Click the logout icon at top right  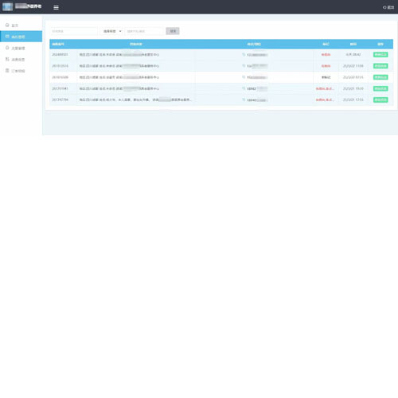(x=384, y=7)
